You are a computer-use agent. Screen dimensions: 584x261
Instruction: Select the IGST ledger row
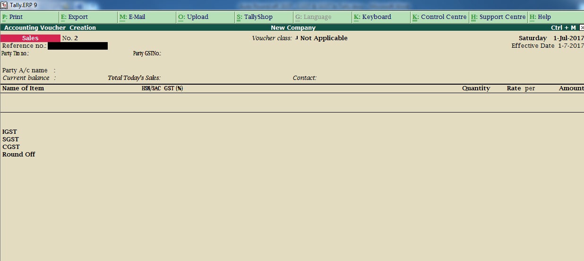[9, 132]
